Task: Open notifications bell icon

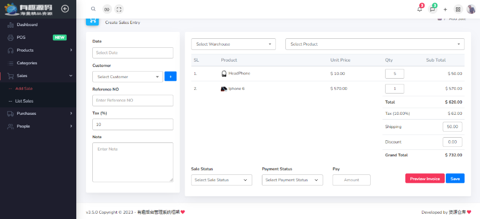Action: tap(420, 9)
